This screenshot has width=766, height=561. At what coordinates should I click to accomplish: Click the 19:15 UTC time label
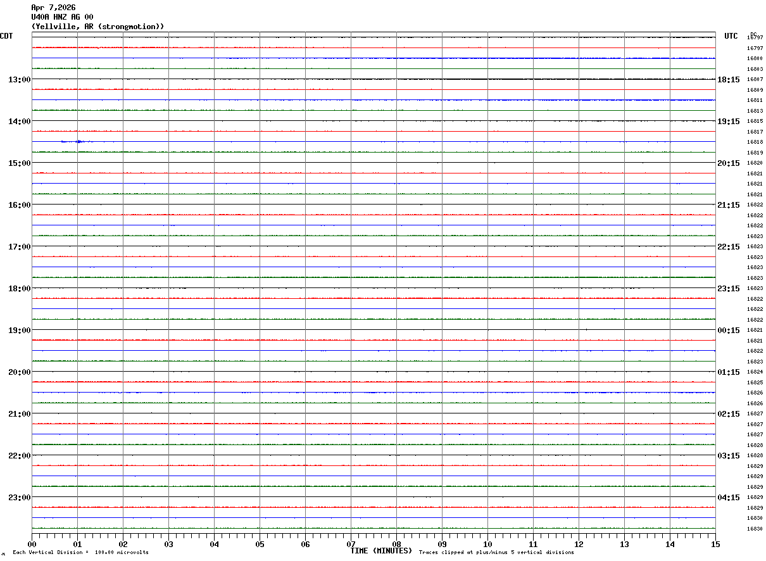[x=729, y=122]
